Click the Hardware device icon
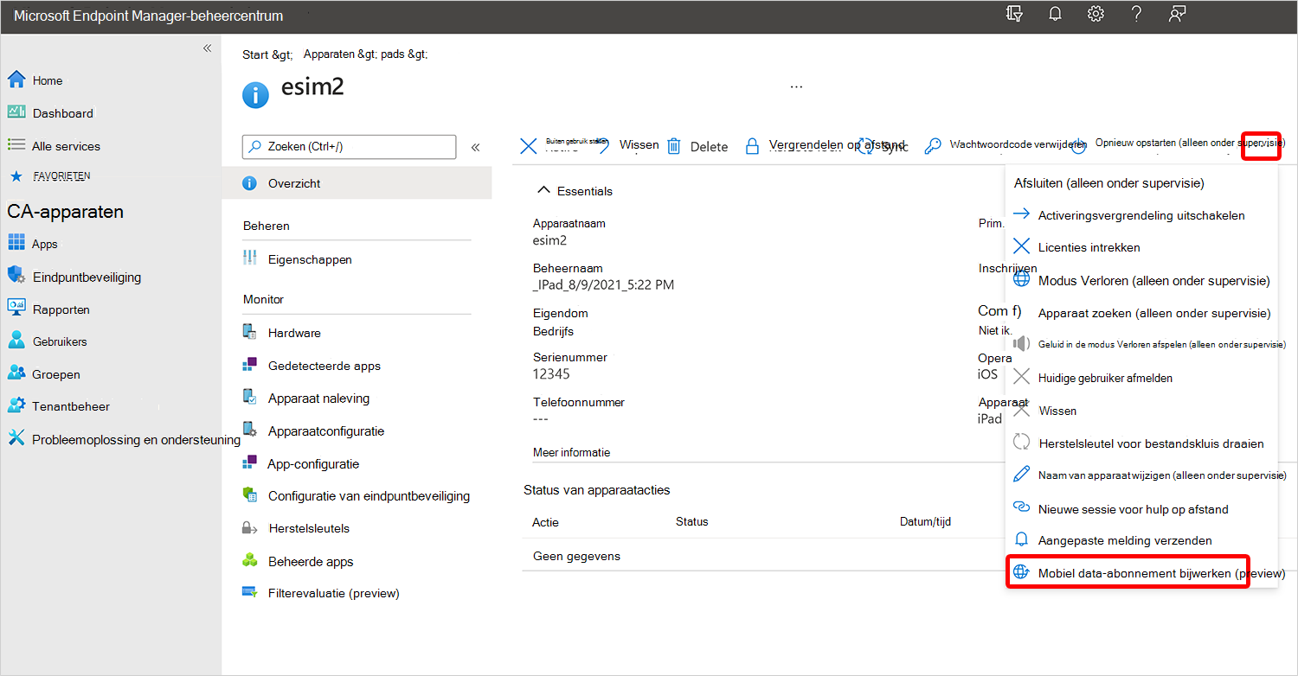 tap(250, 332)
